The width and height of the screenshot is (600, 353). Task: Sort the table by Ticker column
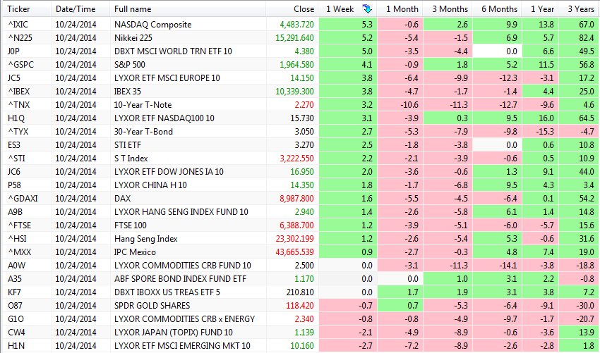[18, 9]
